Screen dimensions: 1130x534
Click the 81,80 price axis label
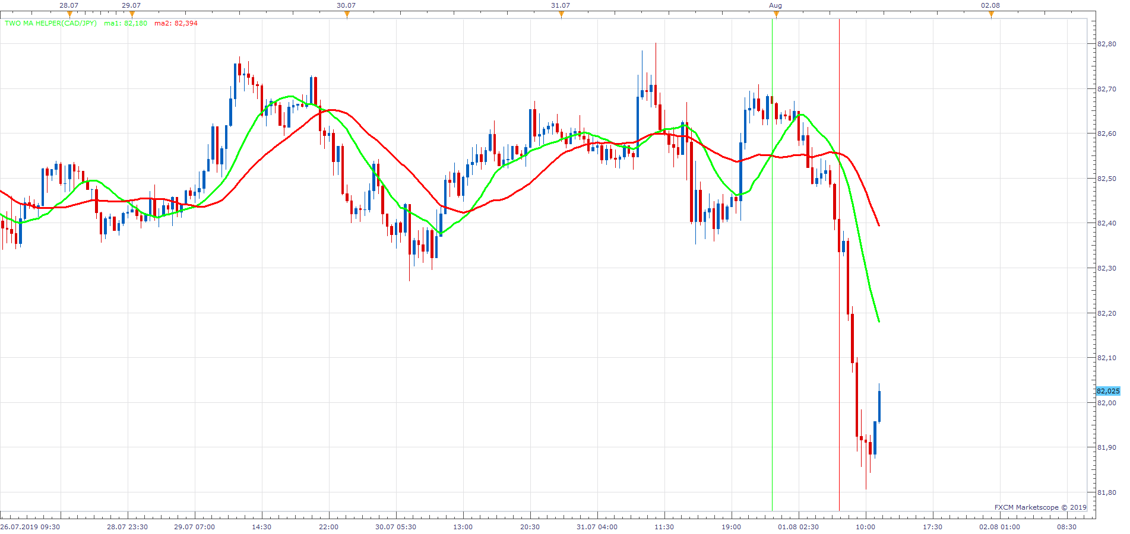tap(1107, 492)
